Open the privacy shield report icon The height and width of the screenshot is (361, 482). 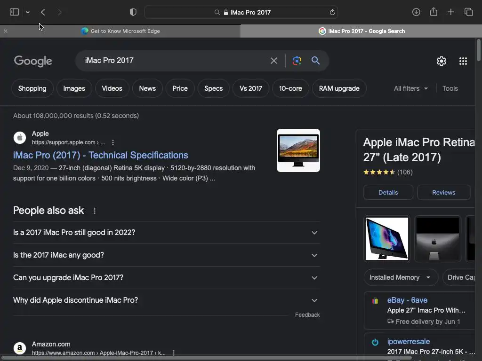click(x=133, y=12)
